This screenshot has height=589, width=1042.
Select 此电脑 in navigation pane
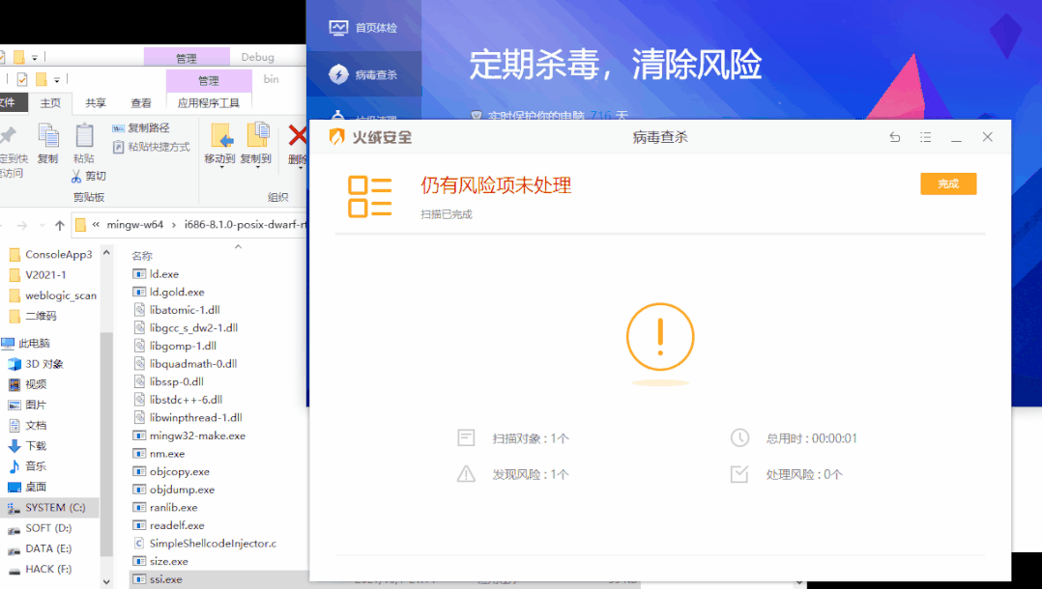[27, 344]
